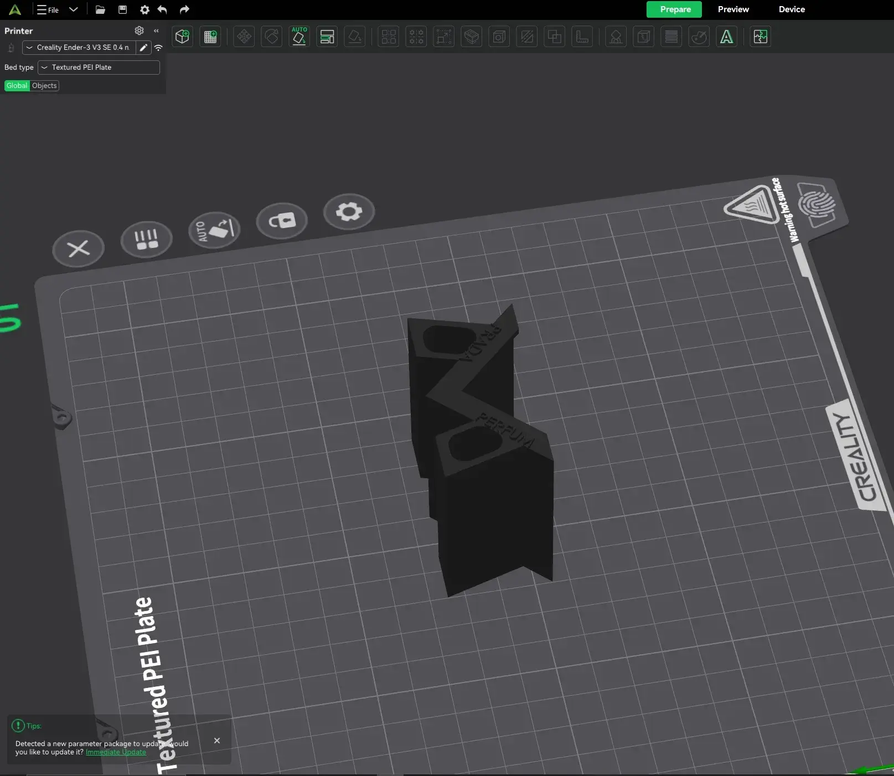Click the printer Wi-Fi connection icon
This screenshot has height=776, width=894.
(158, 48)
